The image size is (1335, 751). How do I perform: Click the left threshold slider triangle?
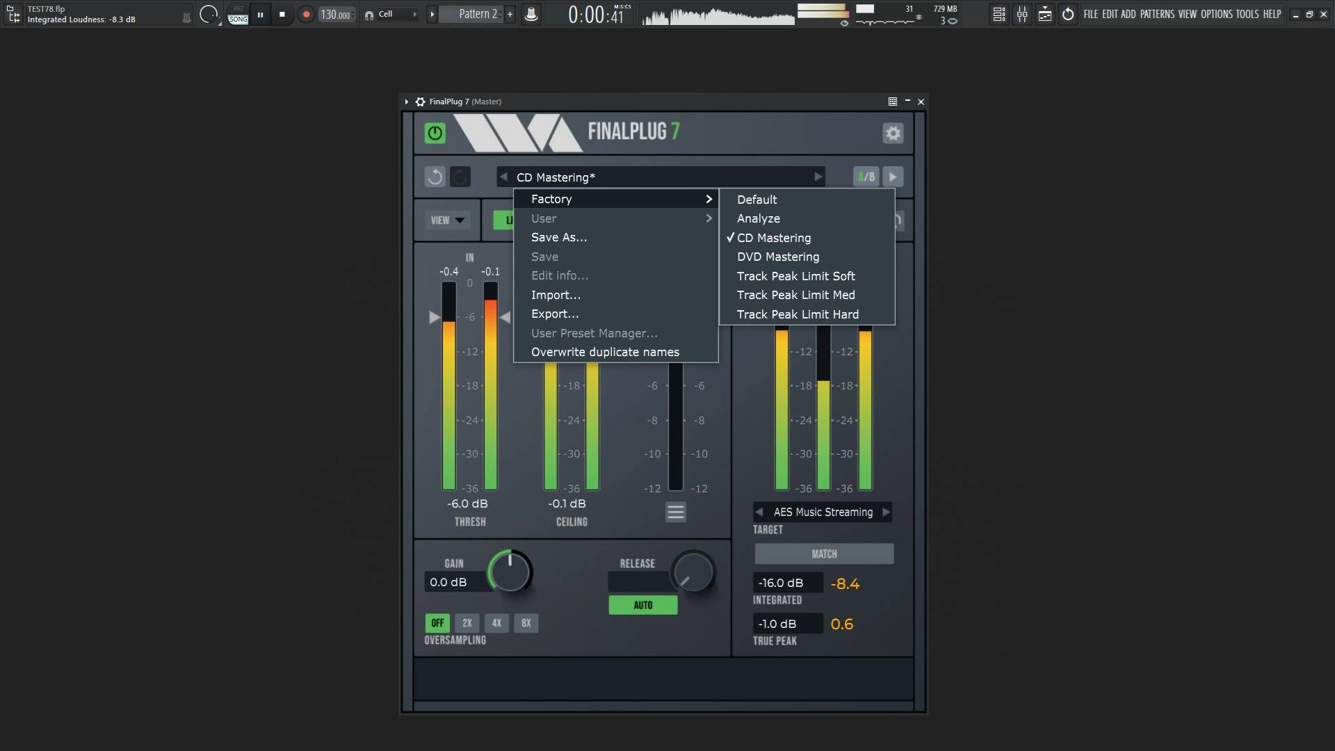point(434,317)
